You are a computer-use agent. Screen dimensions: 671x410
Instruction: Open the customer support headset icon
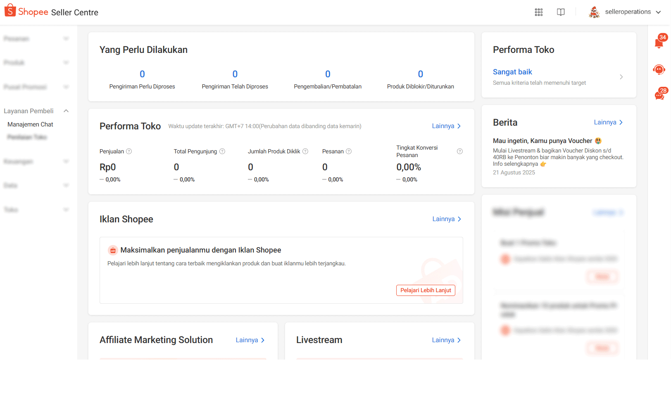click(659, 69)
